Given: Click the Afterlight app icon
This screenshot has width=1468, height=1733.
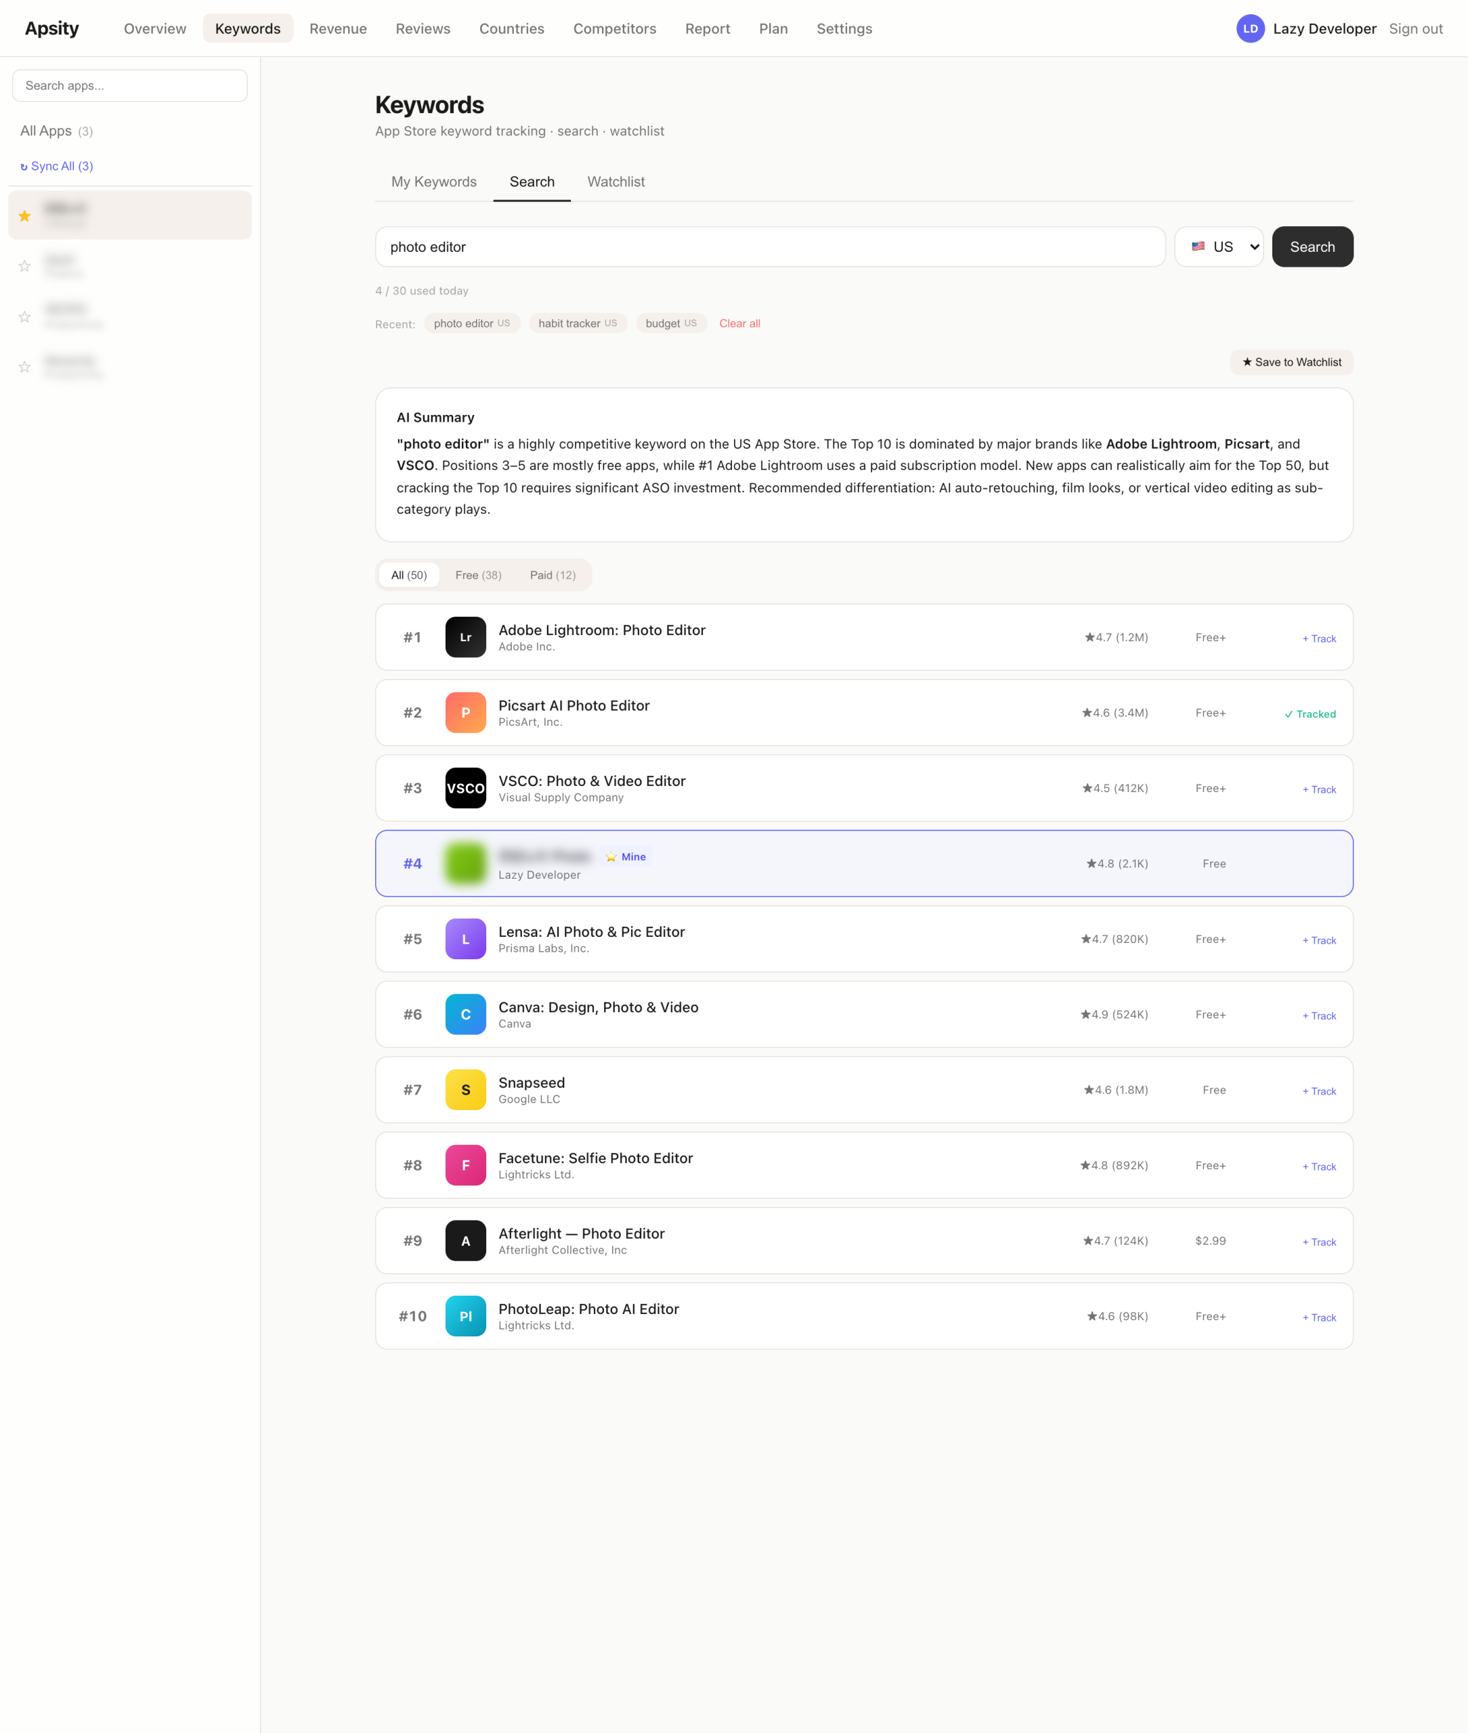Looking at the screenshot, I should tap(465, 1240).
